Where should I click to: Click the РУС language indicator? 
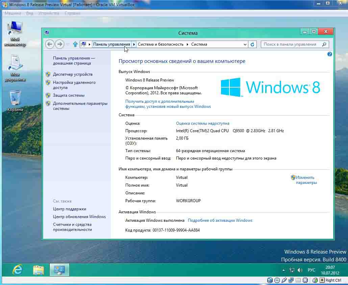[311, 270]
